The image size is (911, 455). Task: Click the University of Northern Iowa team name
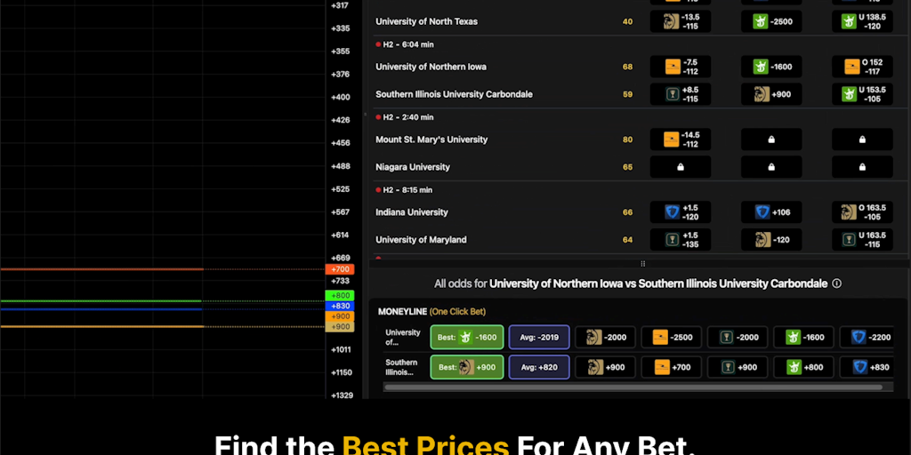(431, 67)
